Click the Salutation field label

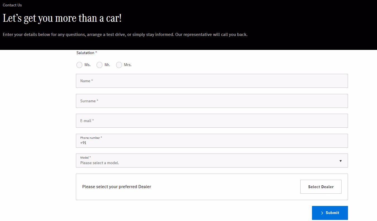(x=87, y=53)
